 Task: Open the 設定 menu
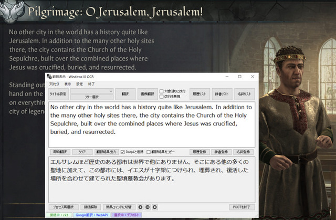click(x=79, y=84)
